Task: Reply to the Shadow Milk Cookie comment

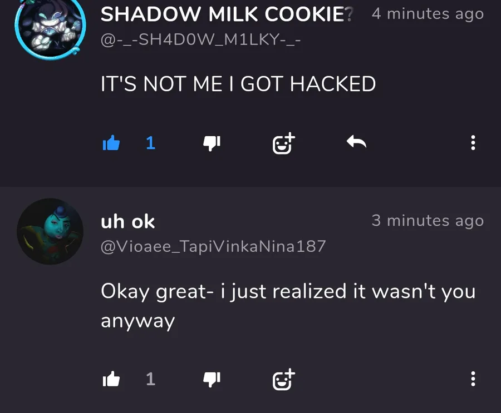Action: pos(356,142)
